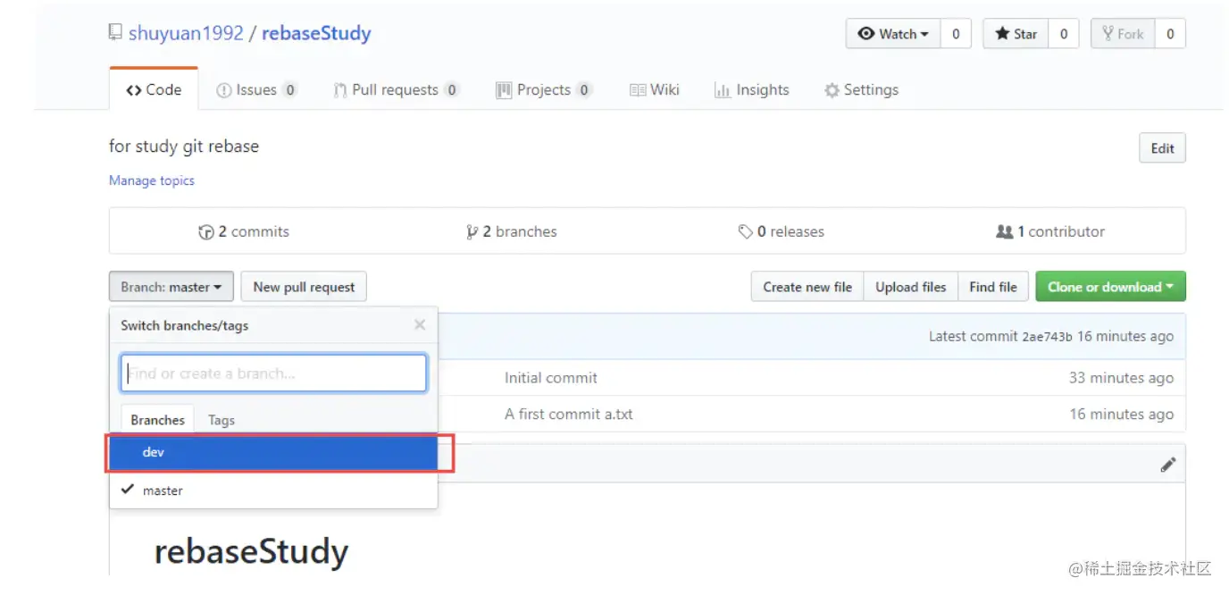Click the eye icon on Watch
Viewport: 1229px width, 595px height.
[865, 34]
